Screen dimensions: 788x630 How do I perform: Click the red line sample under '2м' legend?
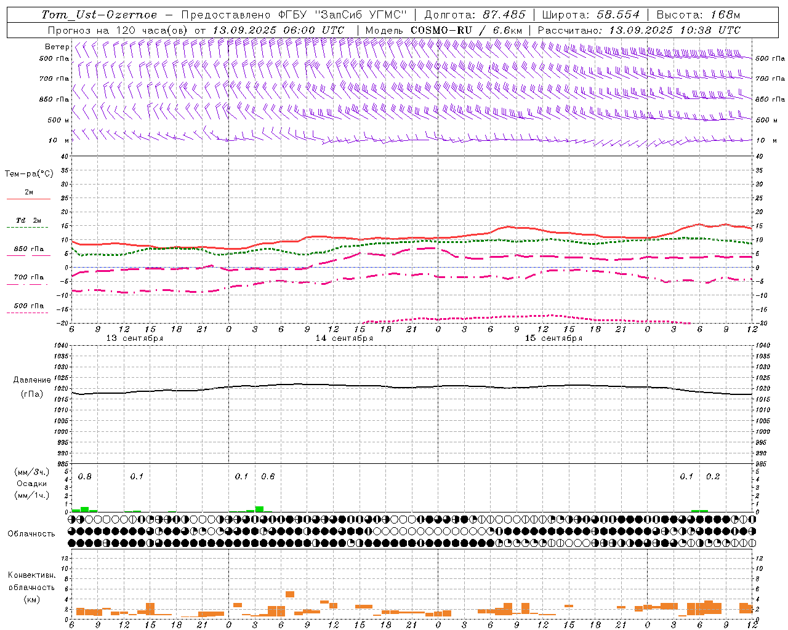click(x=28, y=199)
